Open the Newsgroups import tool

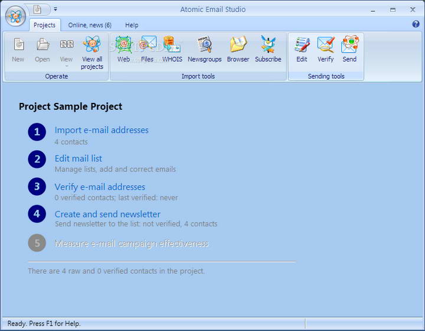(205, 49)
